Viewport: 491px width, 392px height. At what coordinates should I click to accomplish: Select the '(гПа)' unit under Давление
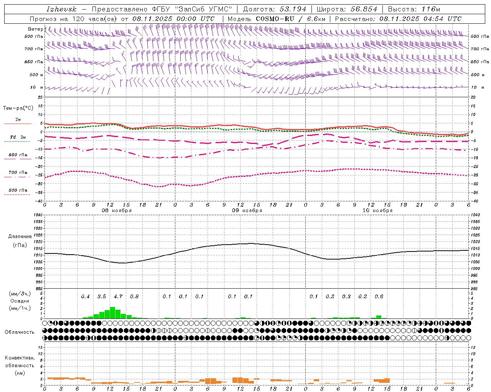pyautogui.click(x=19, y=245)
